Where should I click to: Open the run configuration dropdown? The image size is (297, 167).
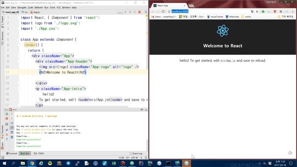120,12
